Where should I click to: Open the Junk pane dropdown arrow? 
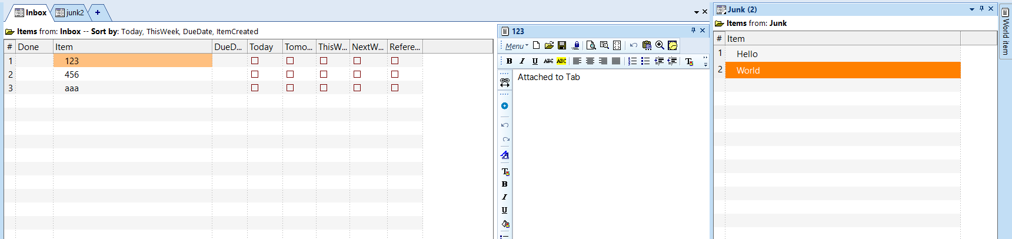972,9
